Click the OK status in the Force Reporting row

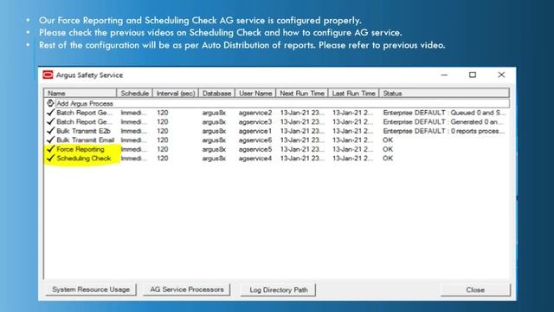click(x=388, y=149)
